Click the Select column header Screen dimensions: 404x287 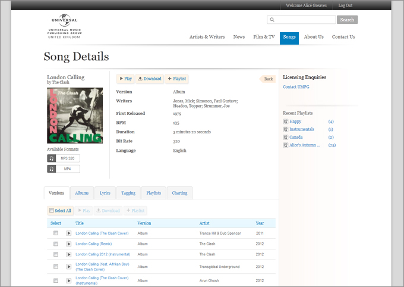56,223
